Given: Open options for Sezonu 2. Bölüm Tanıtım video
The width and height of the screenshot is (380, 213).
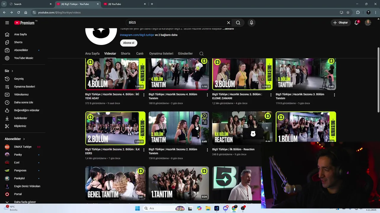Looking at the screenshot, I should click(x=208, y=150).
